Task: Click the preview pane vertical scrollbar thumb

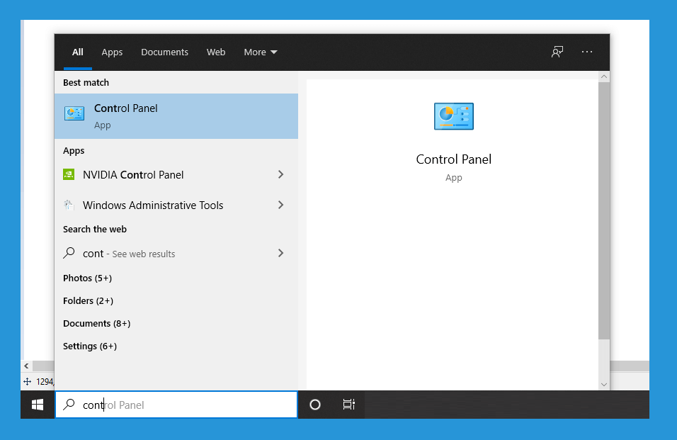Action: point(604,210)
